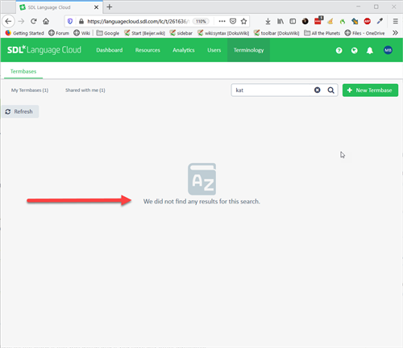Open tracking protection shield icon
403x348 pixels.
tap(70, 21)
